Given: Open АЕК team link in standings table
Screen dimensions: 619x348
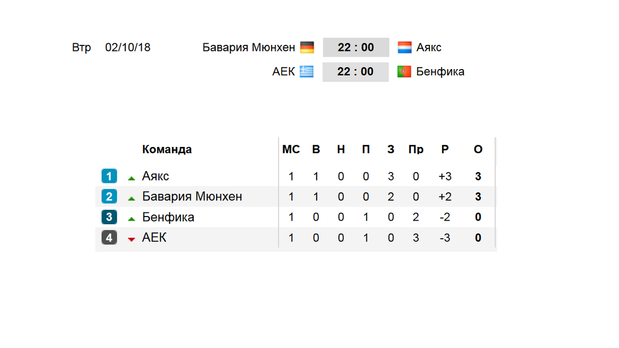Looking at the screenshot, I should (x=154, y=238).
